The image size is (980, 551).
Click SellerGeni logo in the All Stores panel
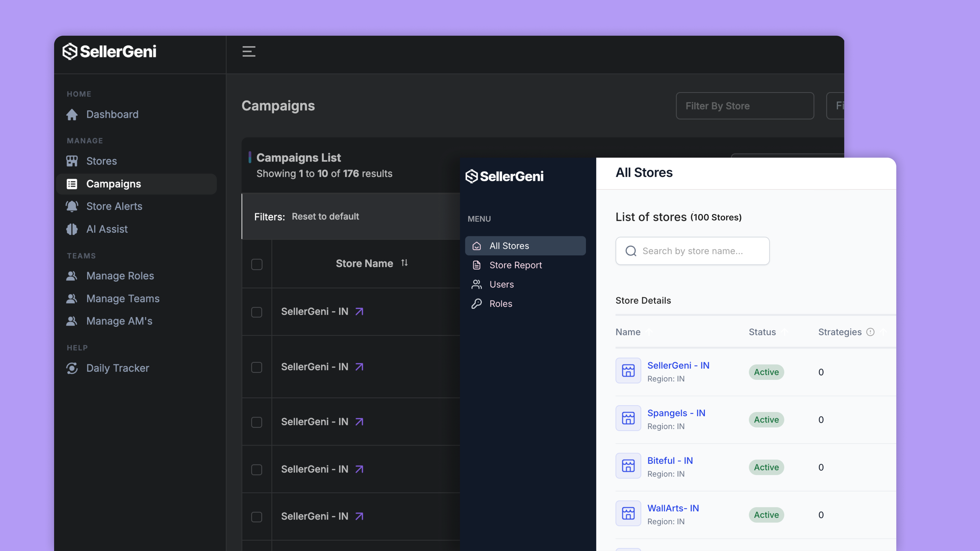pos(505,177)
